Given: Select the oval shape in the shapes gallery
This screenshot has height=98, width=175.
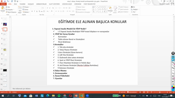Looking at the screenshot, I should pyautogui.click(x=102, y=7).
